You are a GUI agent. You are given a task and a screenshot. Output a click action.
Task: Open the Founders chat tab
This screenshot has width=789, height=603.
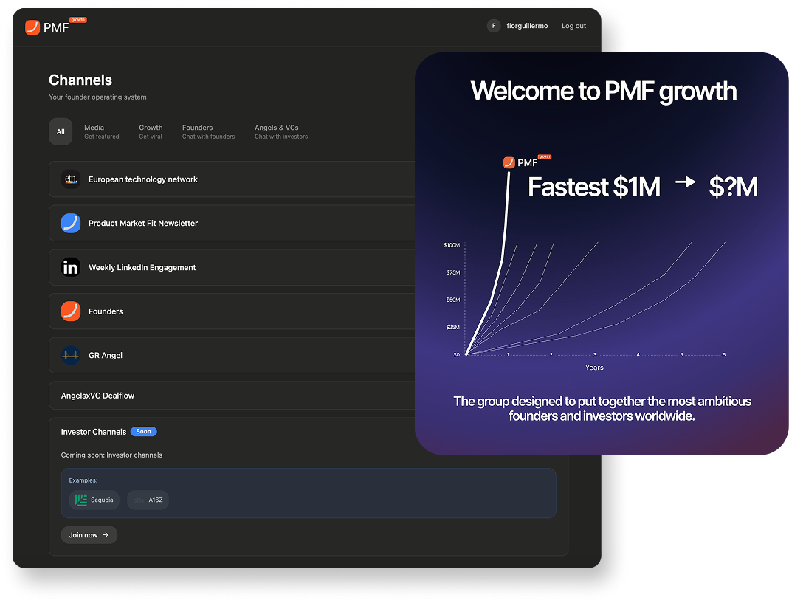coord(208,132)
